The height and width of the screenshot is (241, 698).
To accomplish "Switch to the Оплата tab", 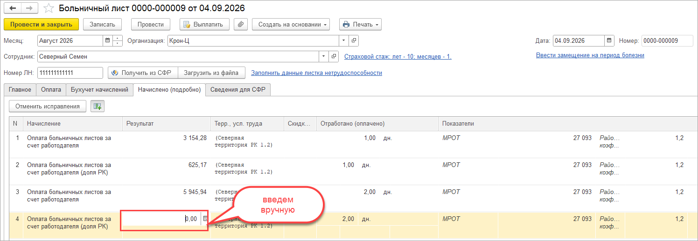I will [x=51, y=90].
